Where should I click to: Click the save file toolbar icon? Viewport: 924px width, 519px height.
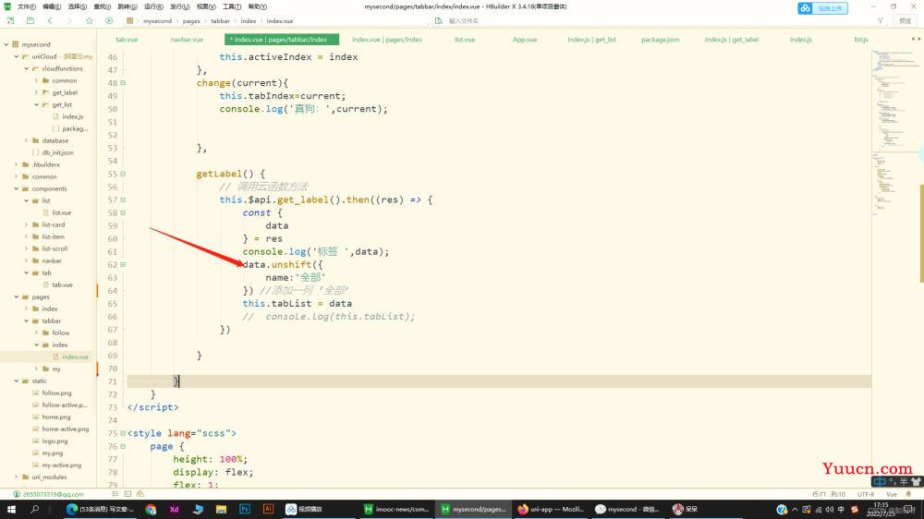coord(30,20)
